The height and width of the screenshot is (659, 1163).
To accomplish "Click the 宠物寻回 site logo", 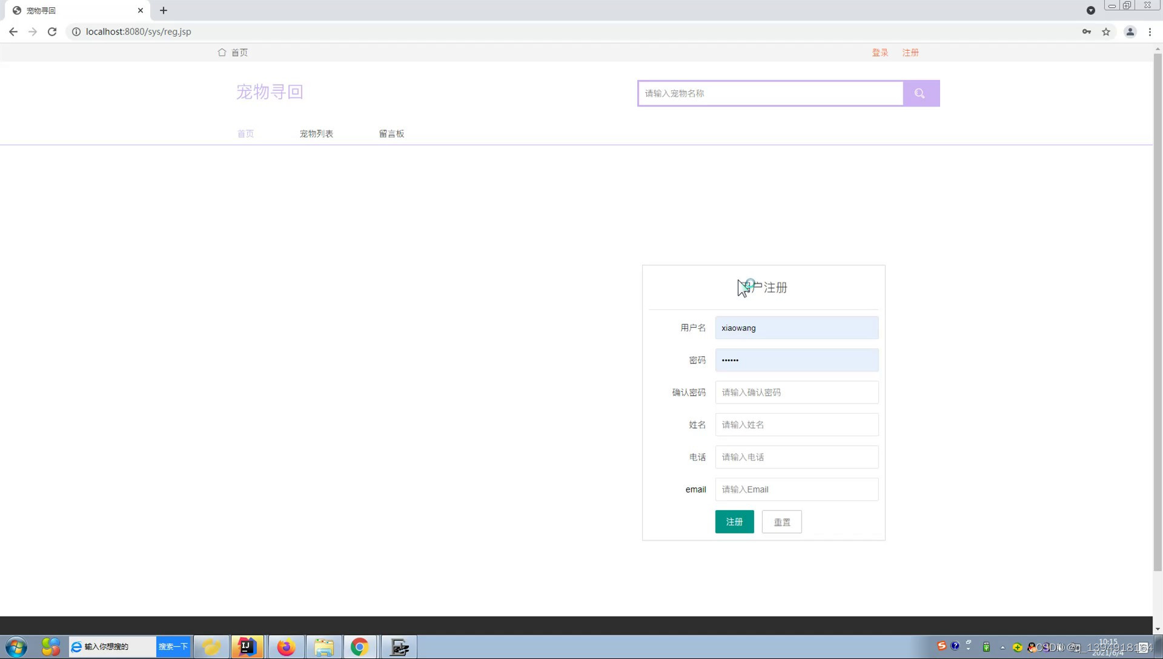I will 270,92.
